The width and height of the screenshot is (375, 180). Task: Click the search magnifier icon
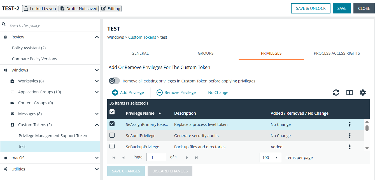click(4, 25)
